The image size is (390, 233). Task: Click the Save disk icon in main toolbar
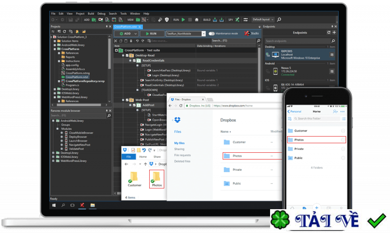[71, 19]
